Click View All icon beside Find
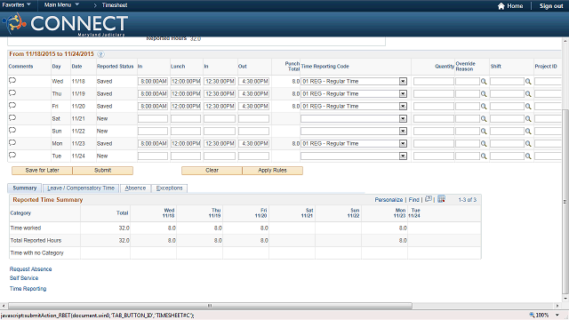The width and height of the screenshot is (569, 320). click(429, 199)
